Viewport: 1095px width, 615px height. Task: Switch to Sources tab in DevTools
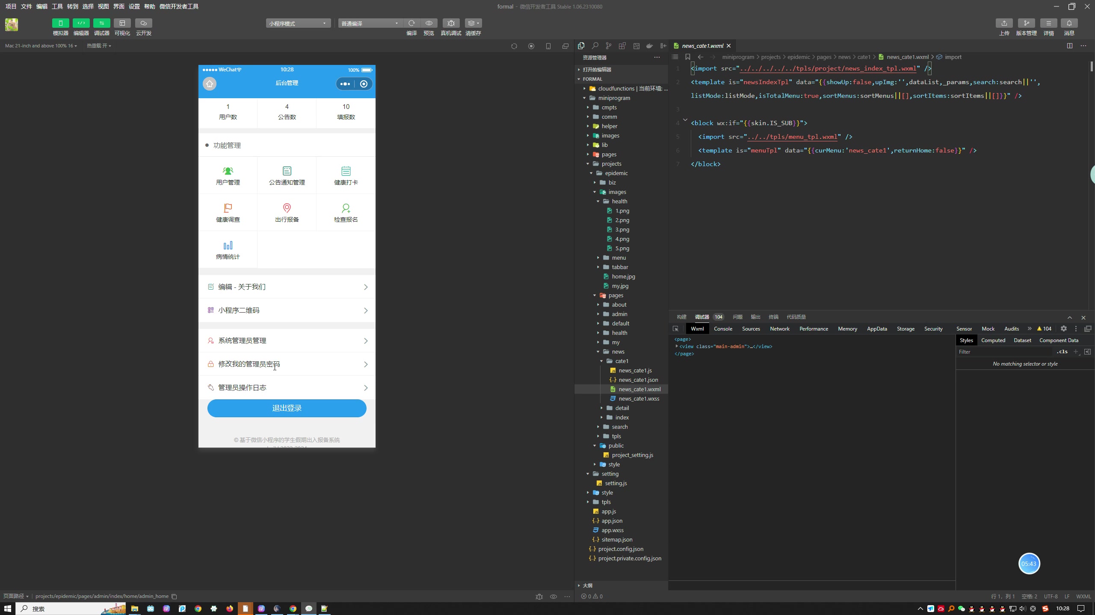click(751, 329)
